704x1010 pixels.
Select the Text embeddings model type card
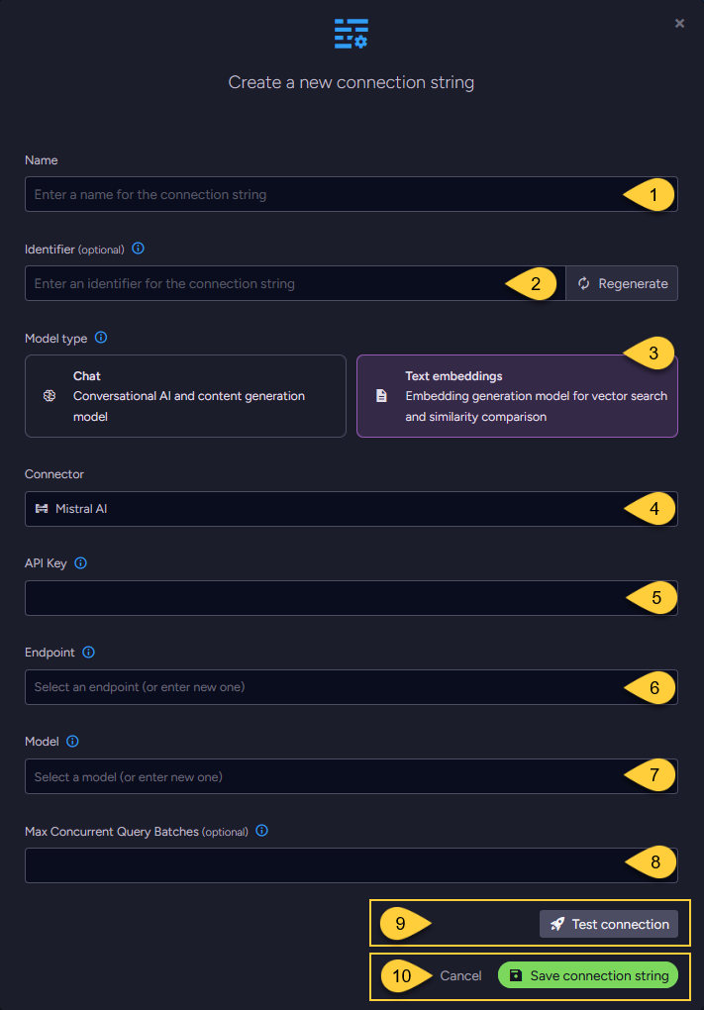point(516,395)
